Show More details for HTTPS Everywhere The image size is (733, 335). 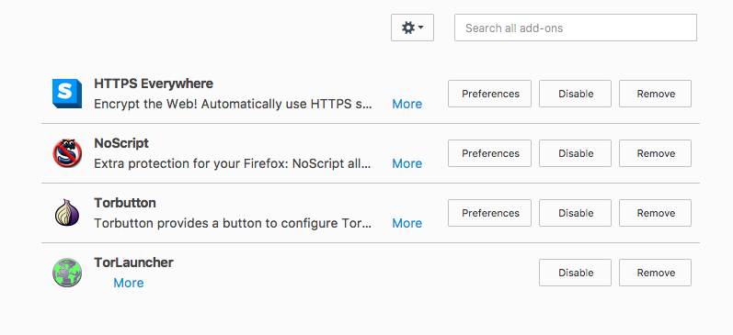(x=407, y=104)
